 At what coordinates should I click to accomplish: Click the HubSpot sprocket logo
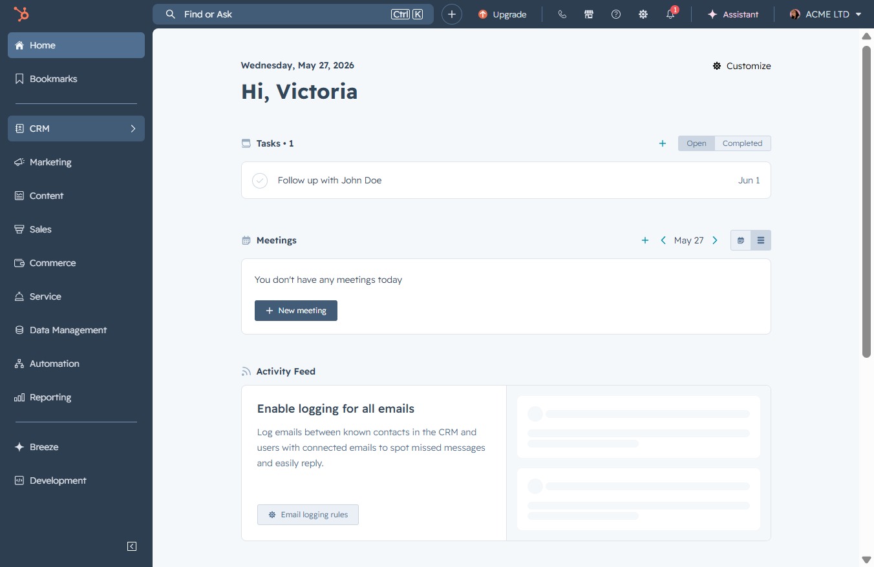pyautogui.click(x=22, y=14)
